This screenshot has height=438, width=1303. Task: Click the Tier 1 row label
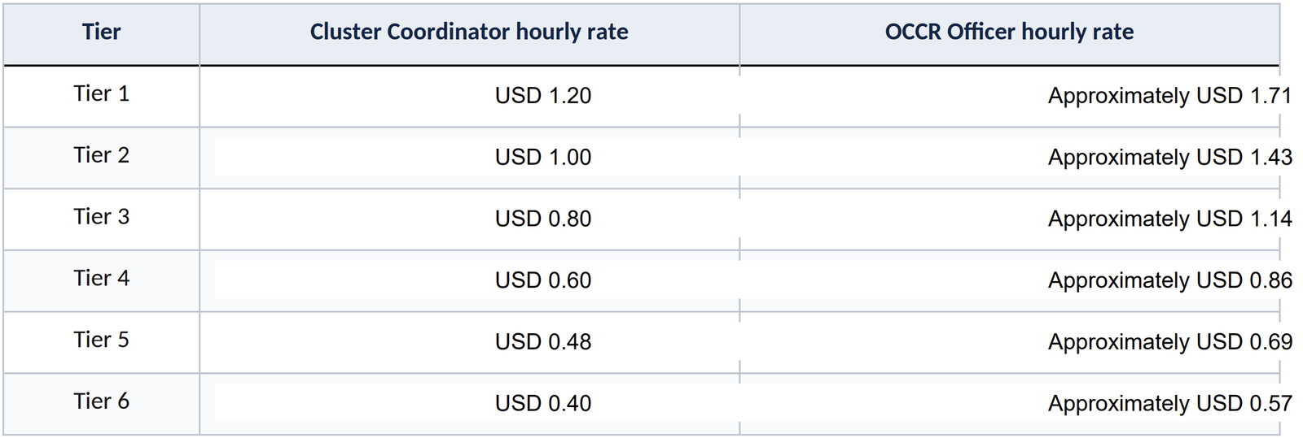(x=102, y=94)
